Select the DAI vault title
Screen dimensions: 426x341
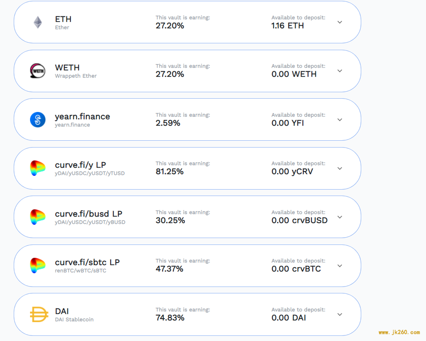[x=62, y=311]
